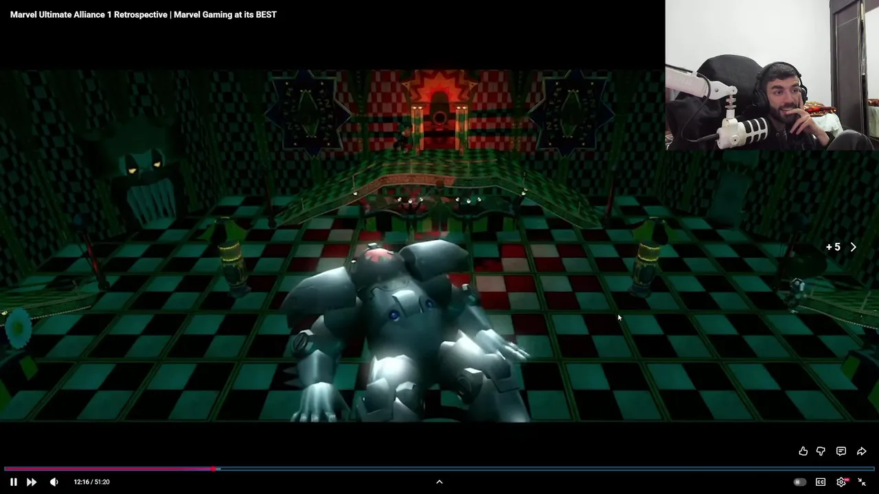This screenshot has width=879, height=494.
Task: Show next suggested videos with chevron
Action: (853, 247)
